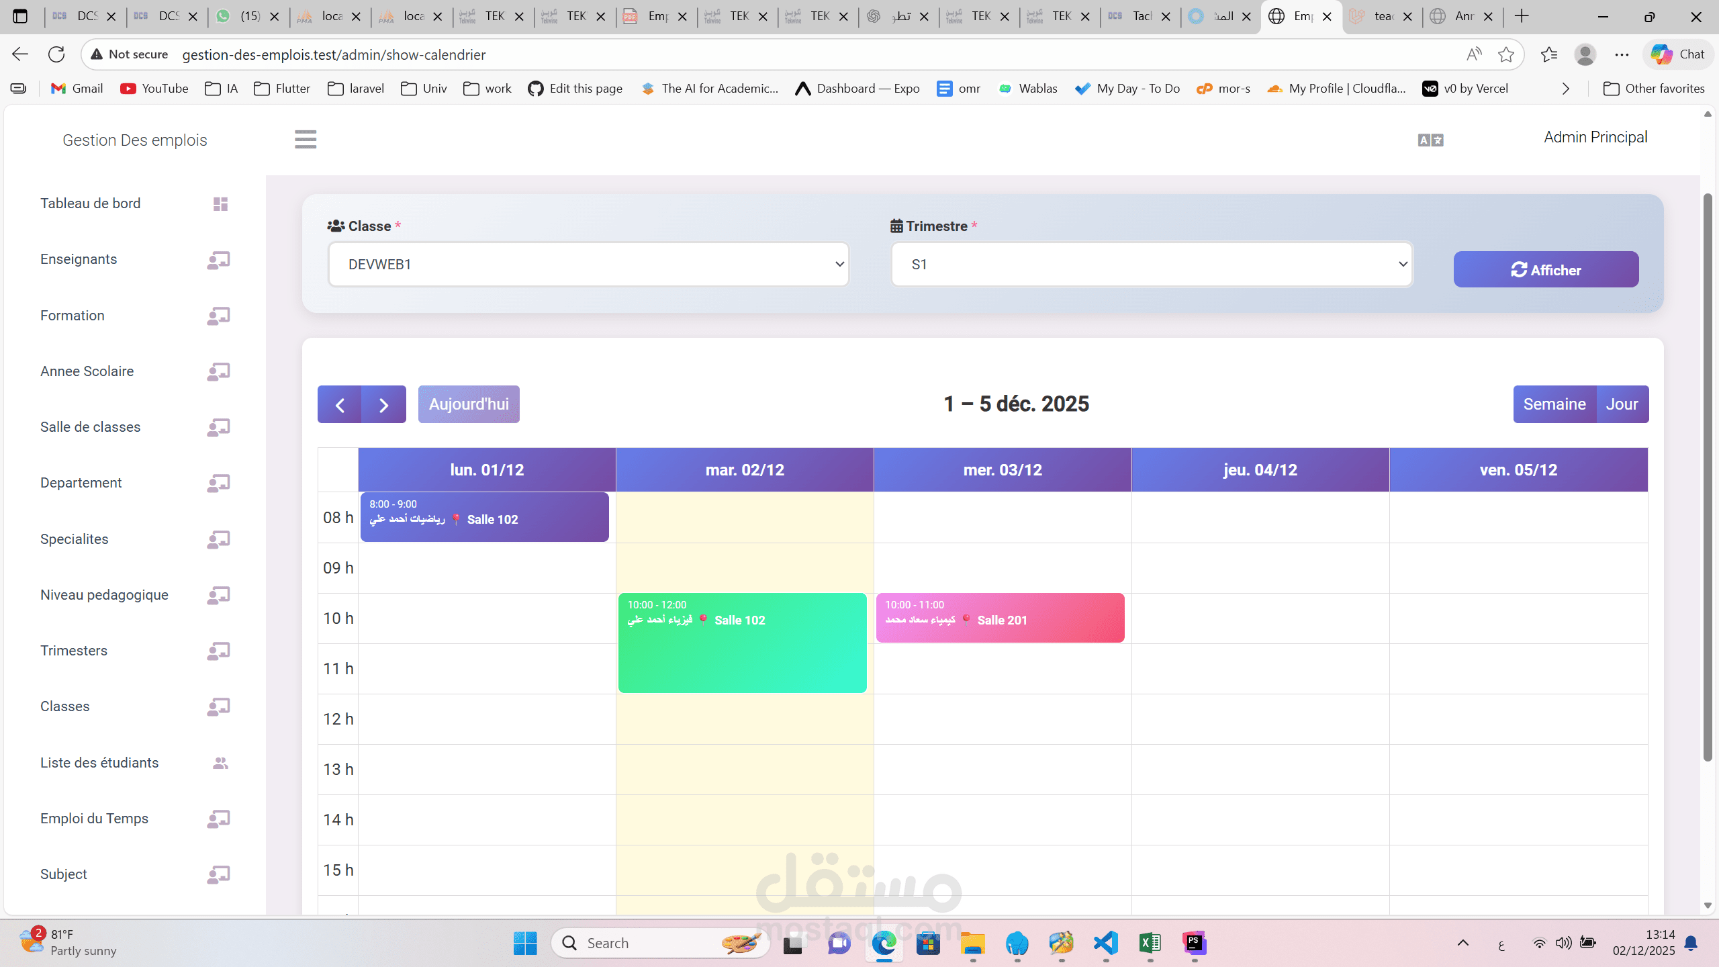This screenshot has width=1719, height=967.
Task: Click the Annee Scolaire sidebar icon
Action: point(218,371)
